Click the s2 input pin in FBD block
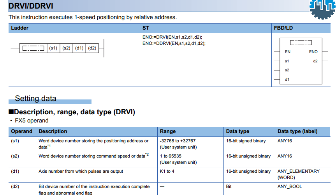The height and width of the screenshot is (195, 336). point(287,70)
